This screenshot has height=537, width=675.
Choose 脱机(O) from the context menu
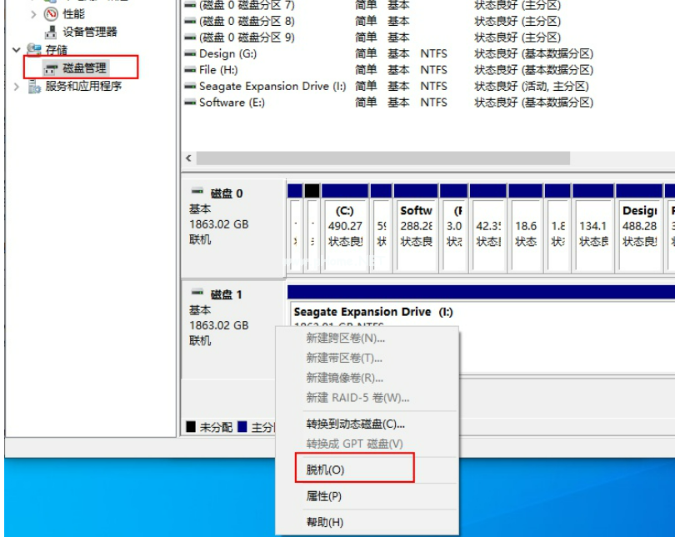point(325,469)
